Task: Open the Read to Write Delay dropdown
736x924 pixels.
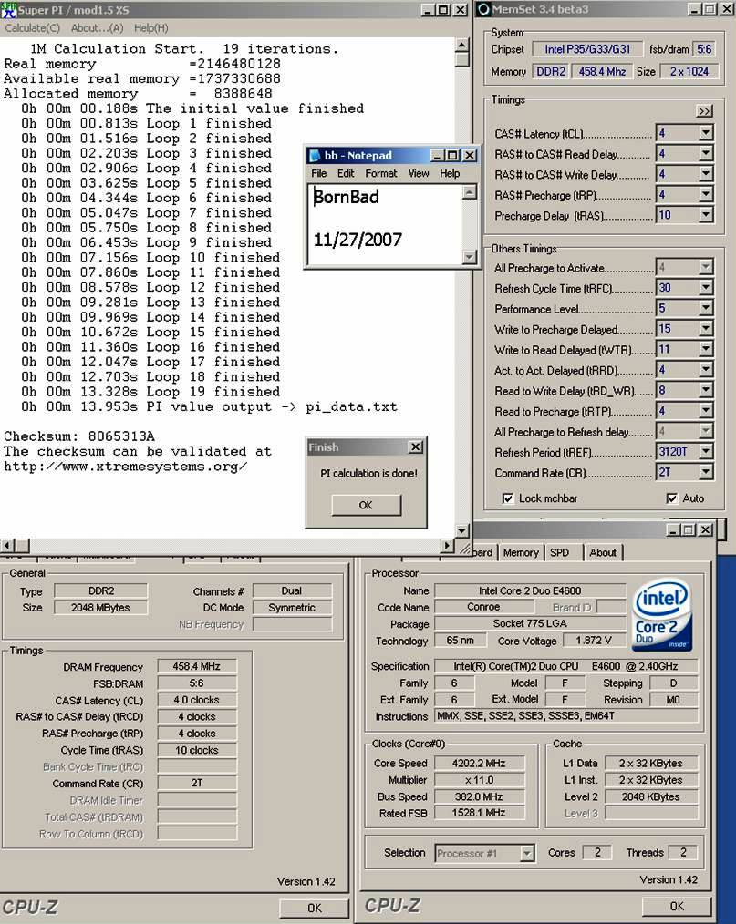Action: (x=706, y=390)
